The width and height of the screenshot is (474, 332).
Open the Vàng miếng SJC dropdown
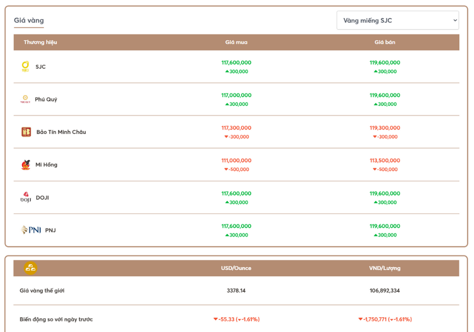(398, 20)
